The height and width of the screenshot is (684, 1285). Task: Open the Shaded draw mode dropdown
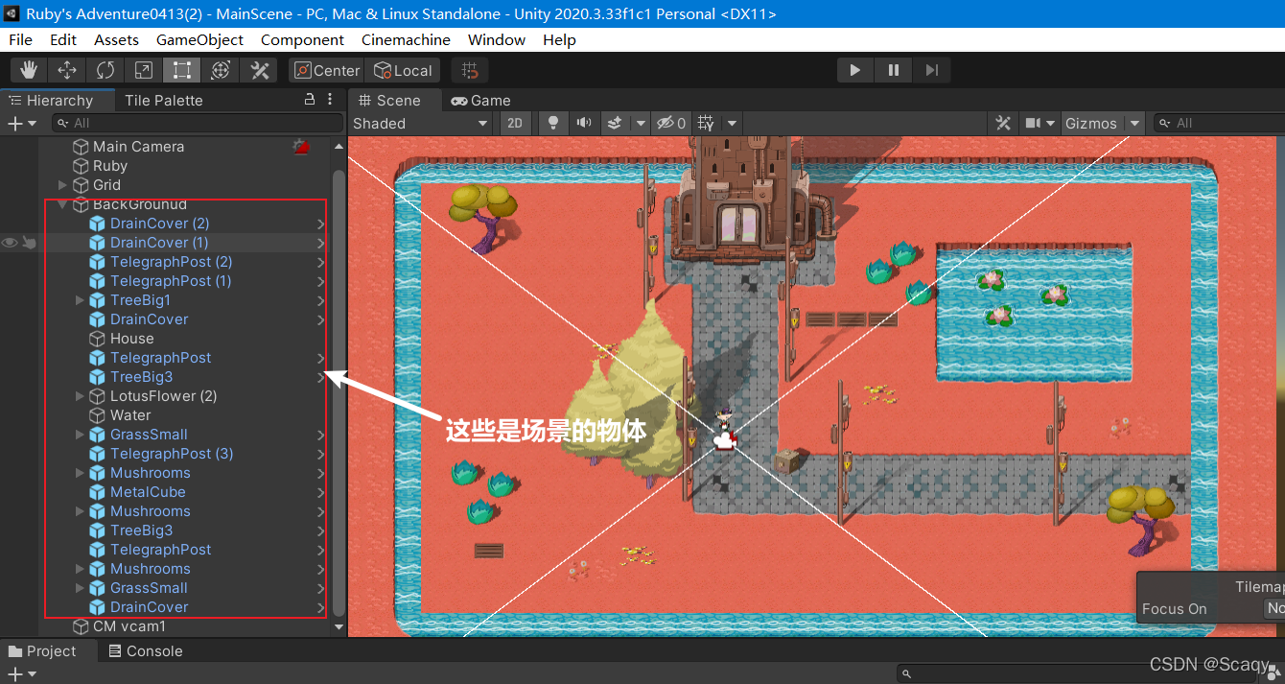[421, 123]
